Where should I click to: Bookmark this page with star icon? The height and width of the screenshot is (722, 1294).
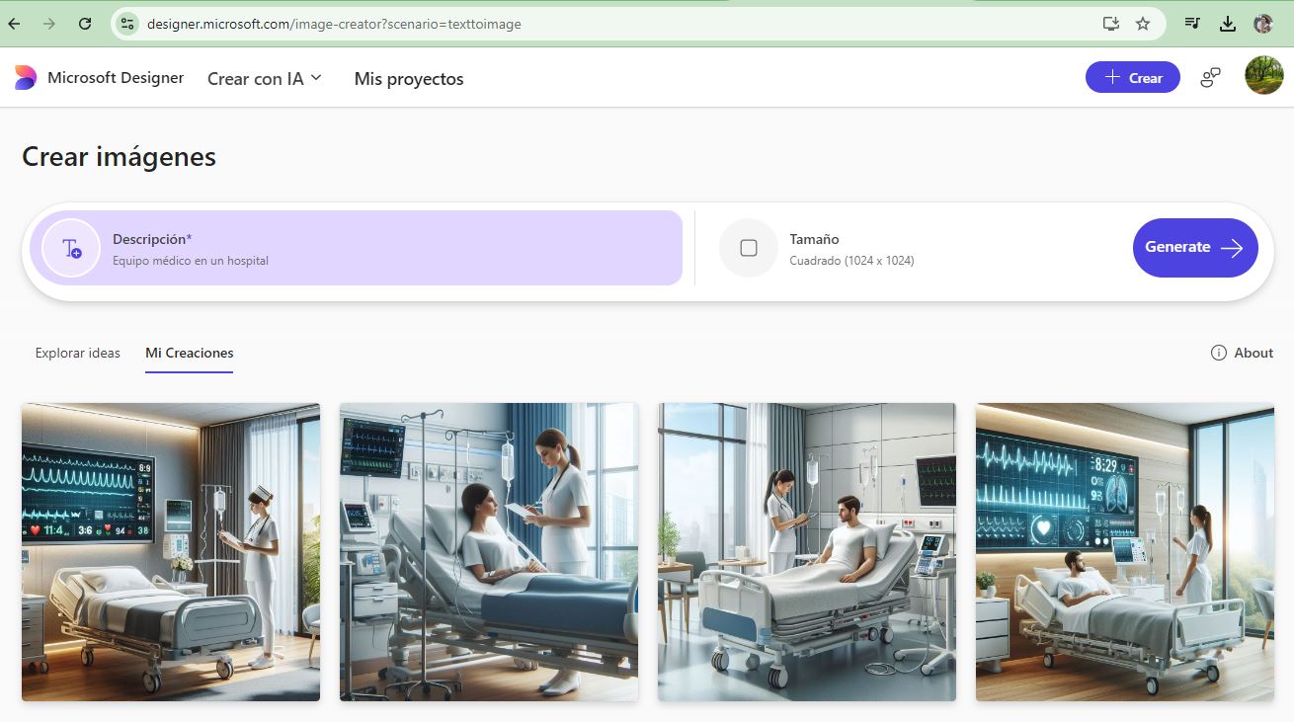[x=1143, y=24]
